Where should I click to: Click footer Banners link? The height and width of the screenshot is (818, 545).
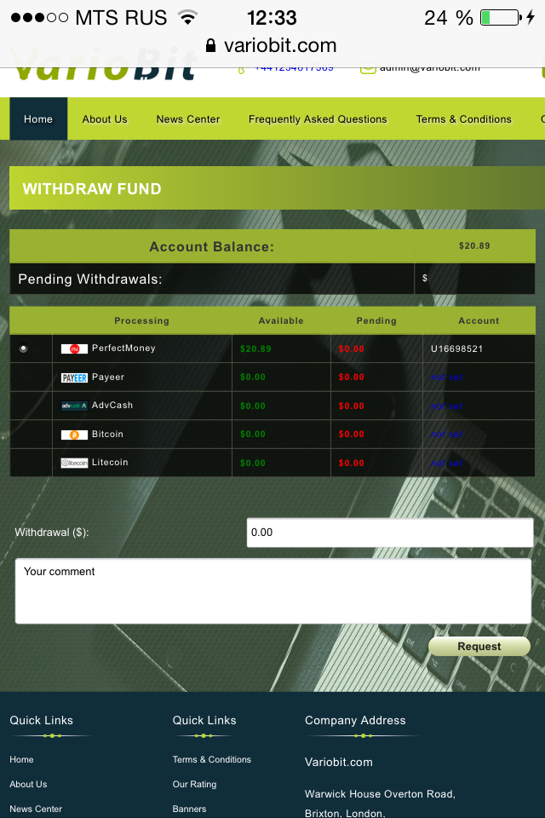(189, 809)
